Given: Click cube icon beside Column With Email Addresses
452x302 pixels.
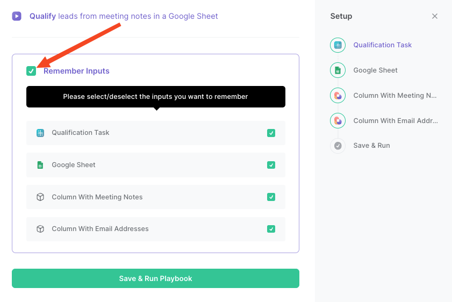Looking at the screenshot, I should tap(40, 229).
